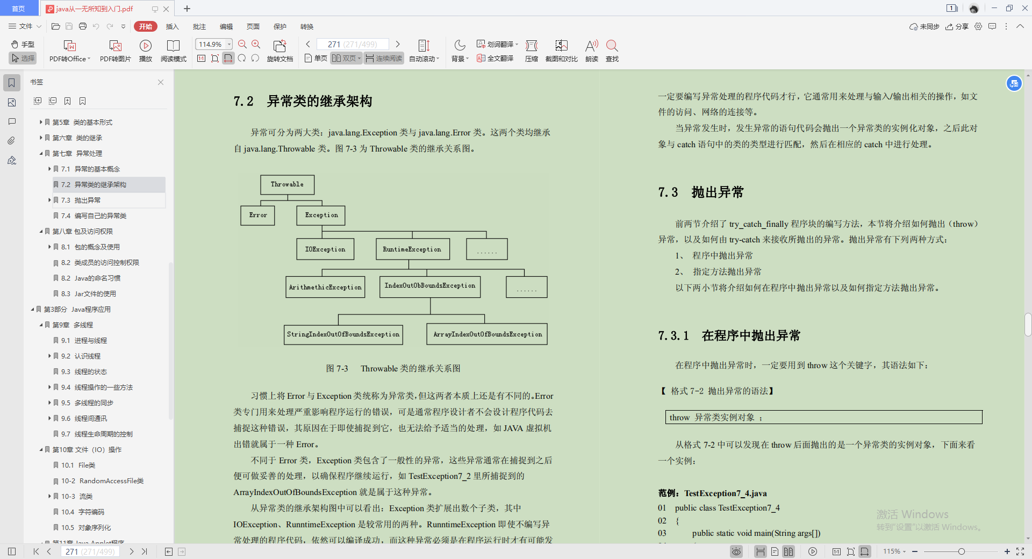
Task: Open bookmark 10.1 File类
Action: 78,465
